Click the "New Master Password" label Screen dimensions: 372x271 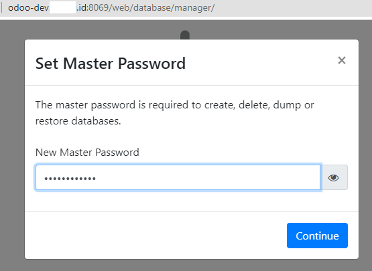point(87,152)
